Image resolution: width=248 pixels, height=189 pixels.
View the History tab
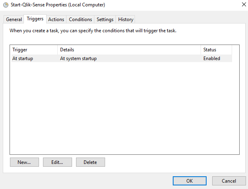[x=126, y=19]
